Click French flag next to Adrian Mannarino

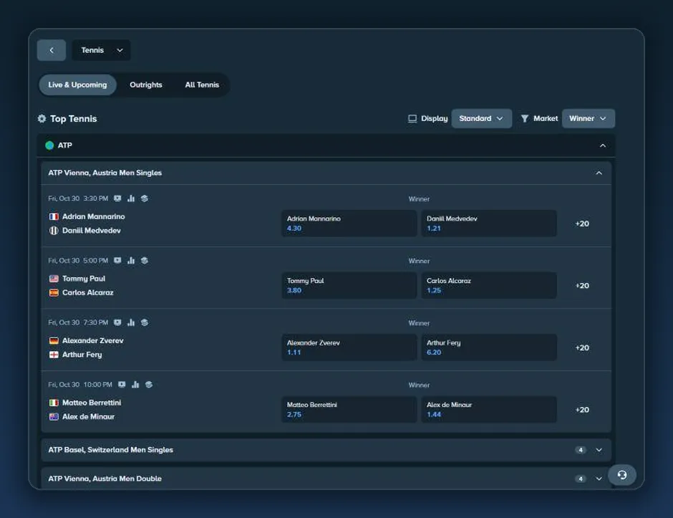54,217
